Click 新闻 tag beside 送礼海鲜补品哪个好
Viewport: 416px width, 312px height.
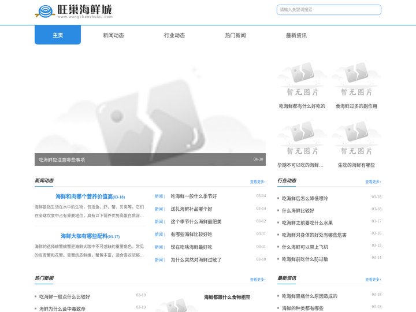coord(159,209)
